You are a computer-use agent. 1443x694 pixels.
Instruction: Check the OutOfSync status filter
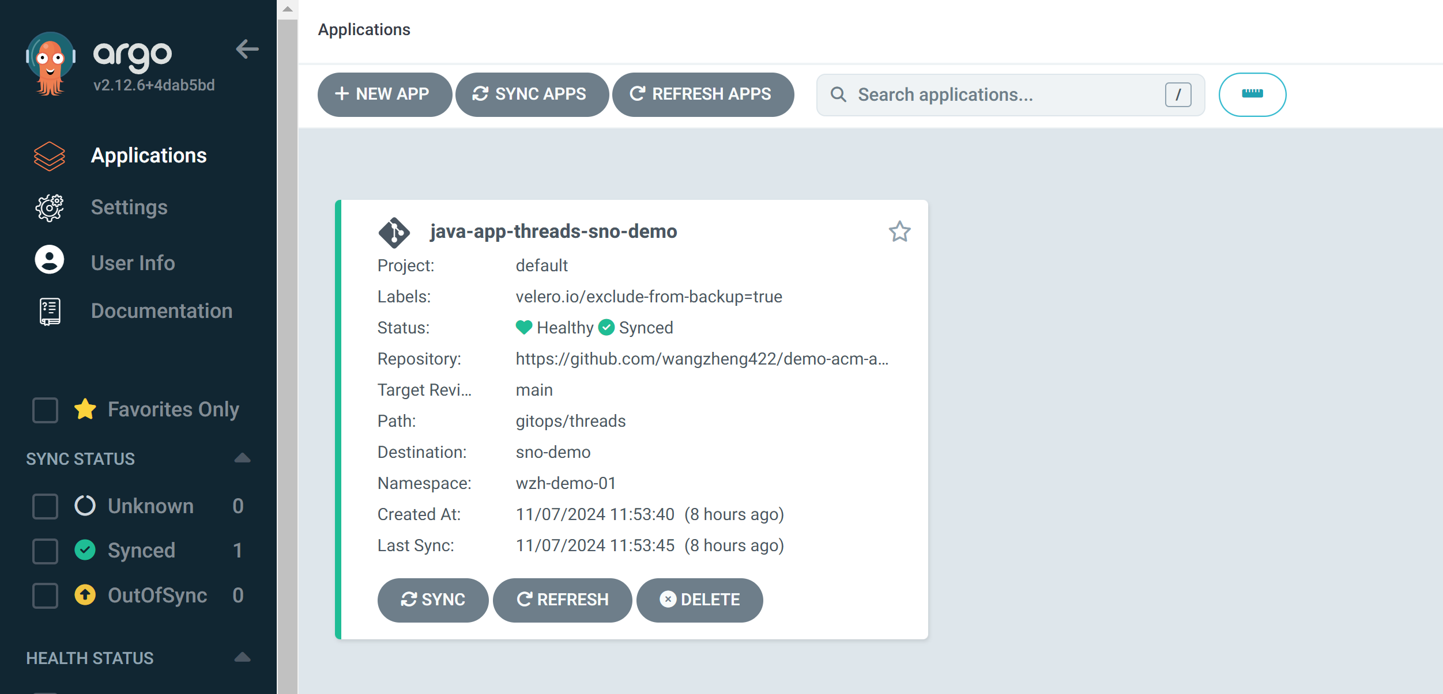[x=46, y=596]
